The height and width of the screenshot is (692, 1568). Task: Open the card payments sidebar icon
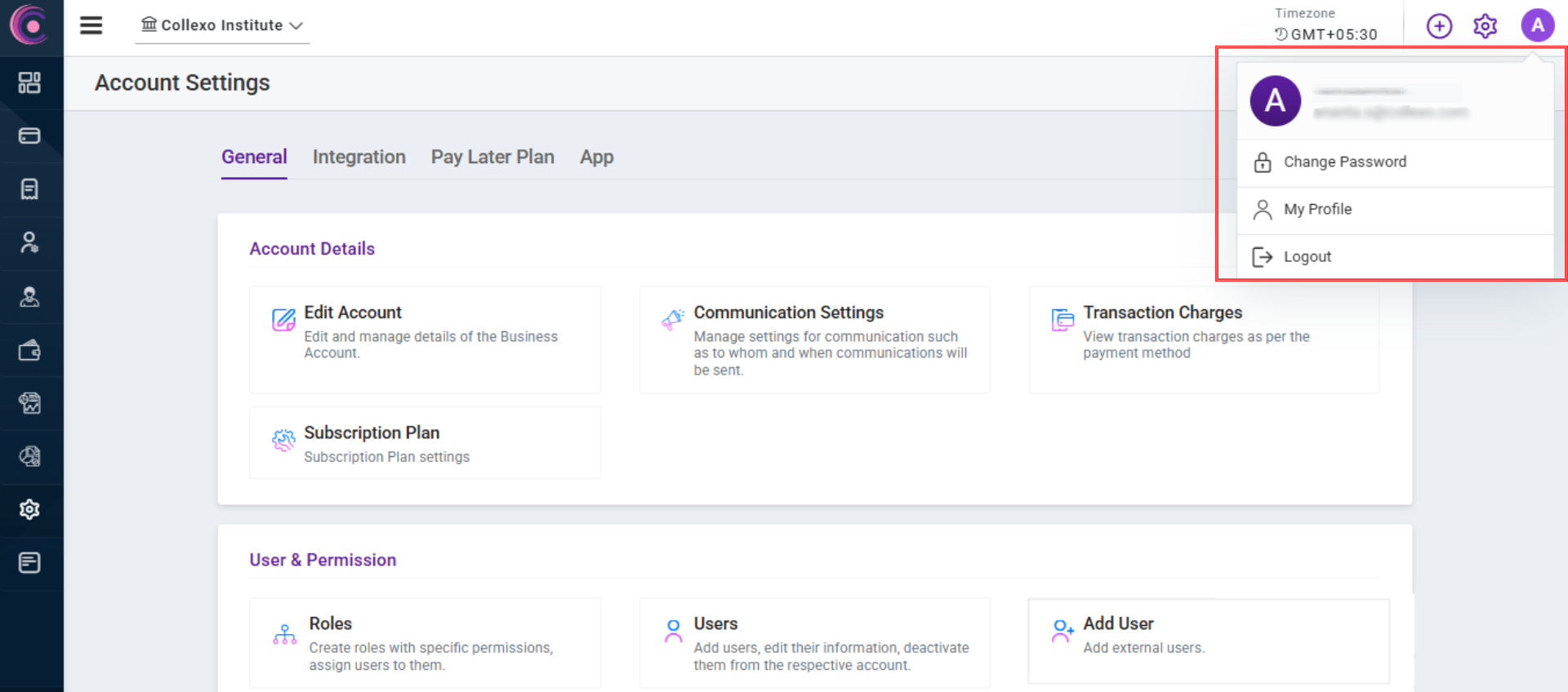coord(29,135)
